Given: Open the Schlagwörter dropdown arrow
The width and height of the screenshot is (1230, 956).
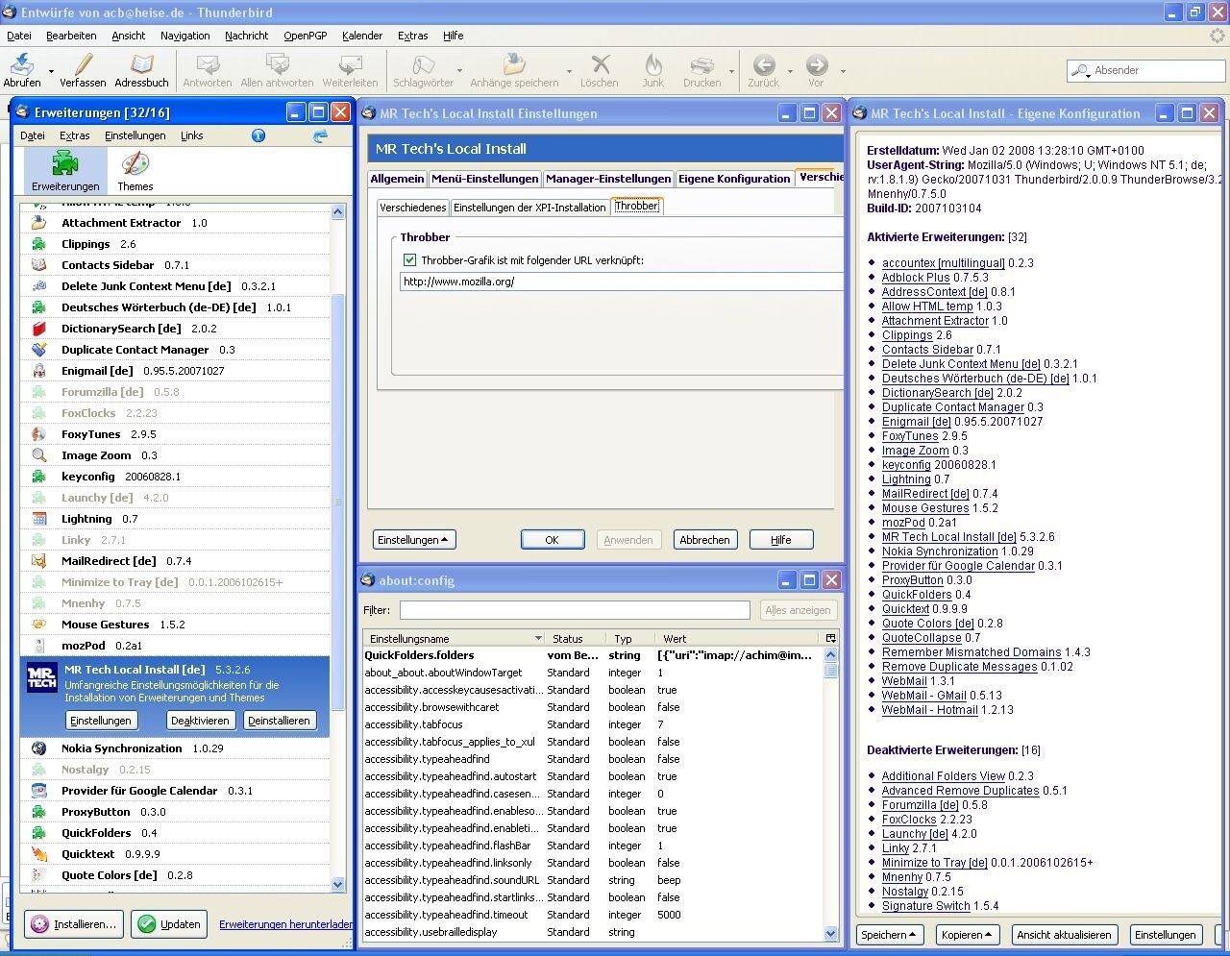Looking at the screenshot, I should pyautogui.click(x=459, y=70).
